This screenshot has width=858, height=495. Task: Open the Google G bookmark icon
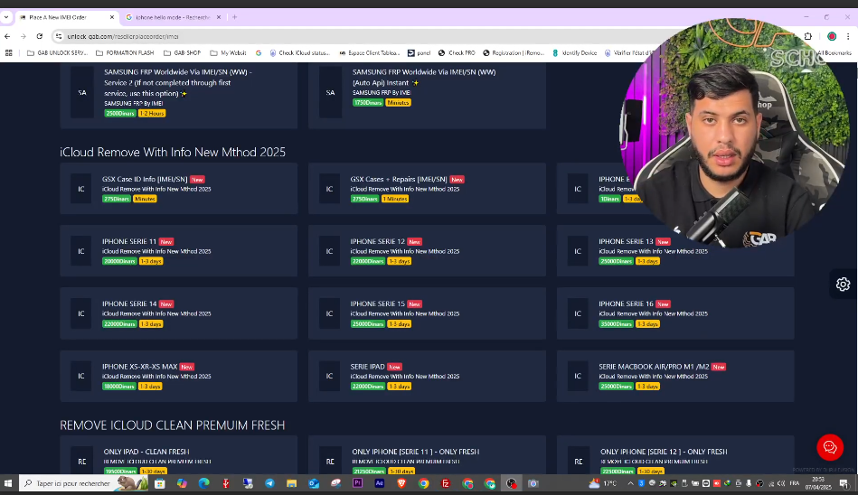point(259,53)
